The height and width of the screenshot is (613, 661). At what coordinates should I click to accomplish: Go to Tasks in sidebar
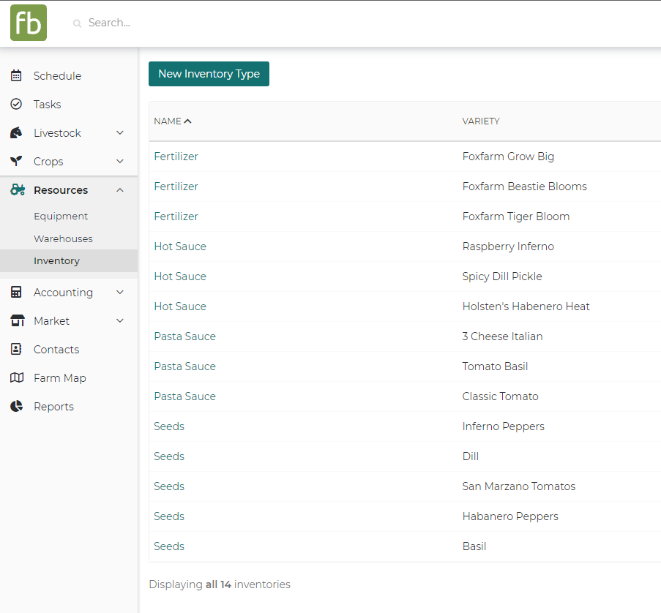click(x=47, y=105)
